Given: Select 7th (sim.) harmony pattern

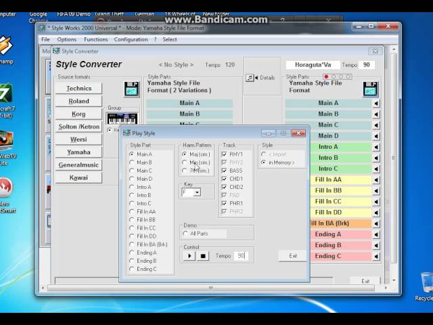Looking at the screenshot, I should [x=185, y=171].
